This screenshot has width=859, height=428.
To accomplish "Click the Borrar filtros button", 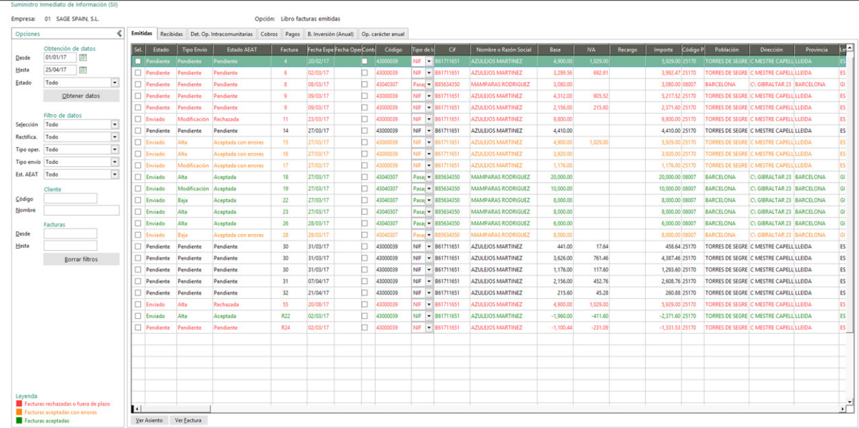I will coord(81,260).
